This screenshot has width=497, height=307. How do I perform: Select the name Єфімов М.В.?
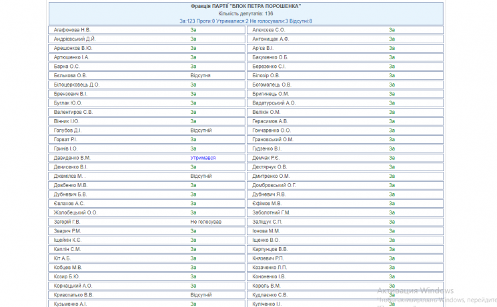pos(267,204)
